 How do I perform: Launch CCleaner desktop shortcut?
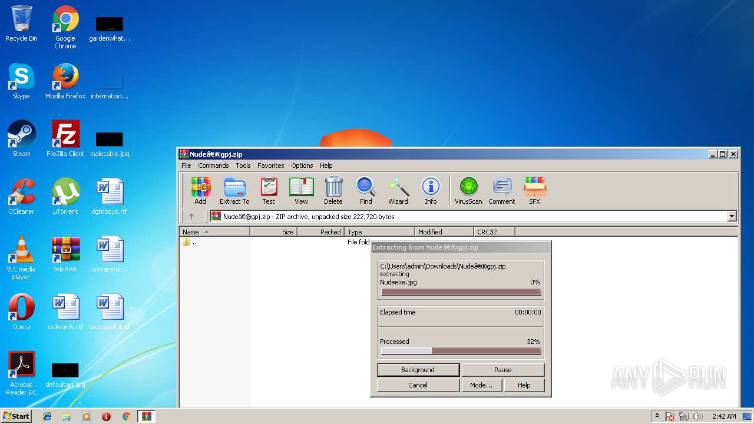click(21, 197)
